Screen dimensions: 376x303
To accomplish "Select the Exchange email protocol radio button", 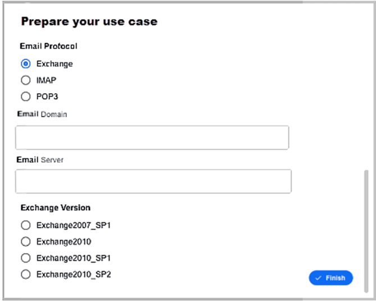I will 26,64.
